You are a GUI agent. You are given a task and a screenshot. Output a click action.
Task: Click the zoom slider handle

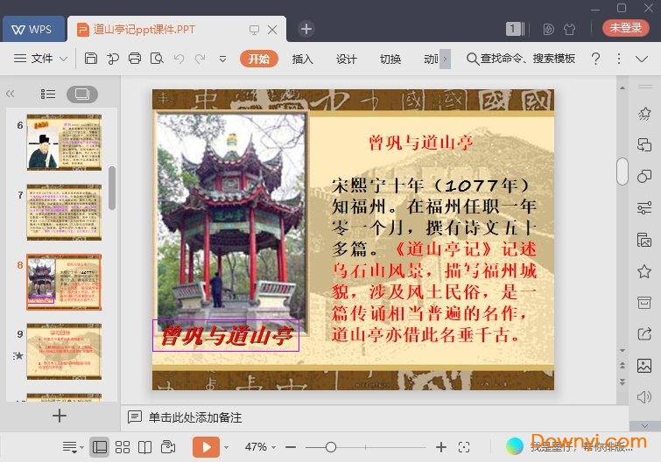[x=330, y=447]
